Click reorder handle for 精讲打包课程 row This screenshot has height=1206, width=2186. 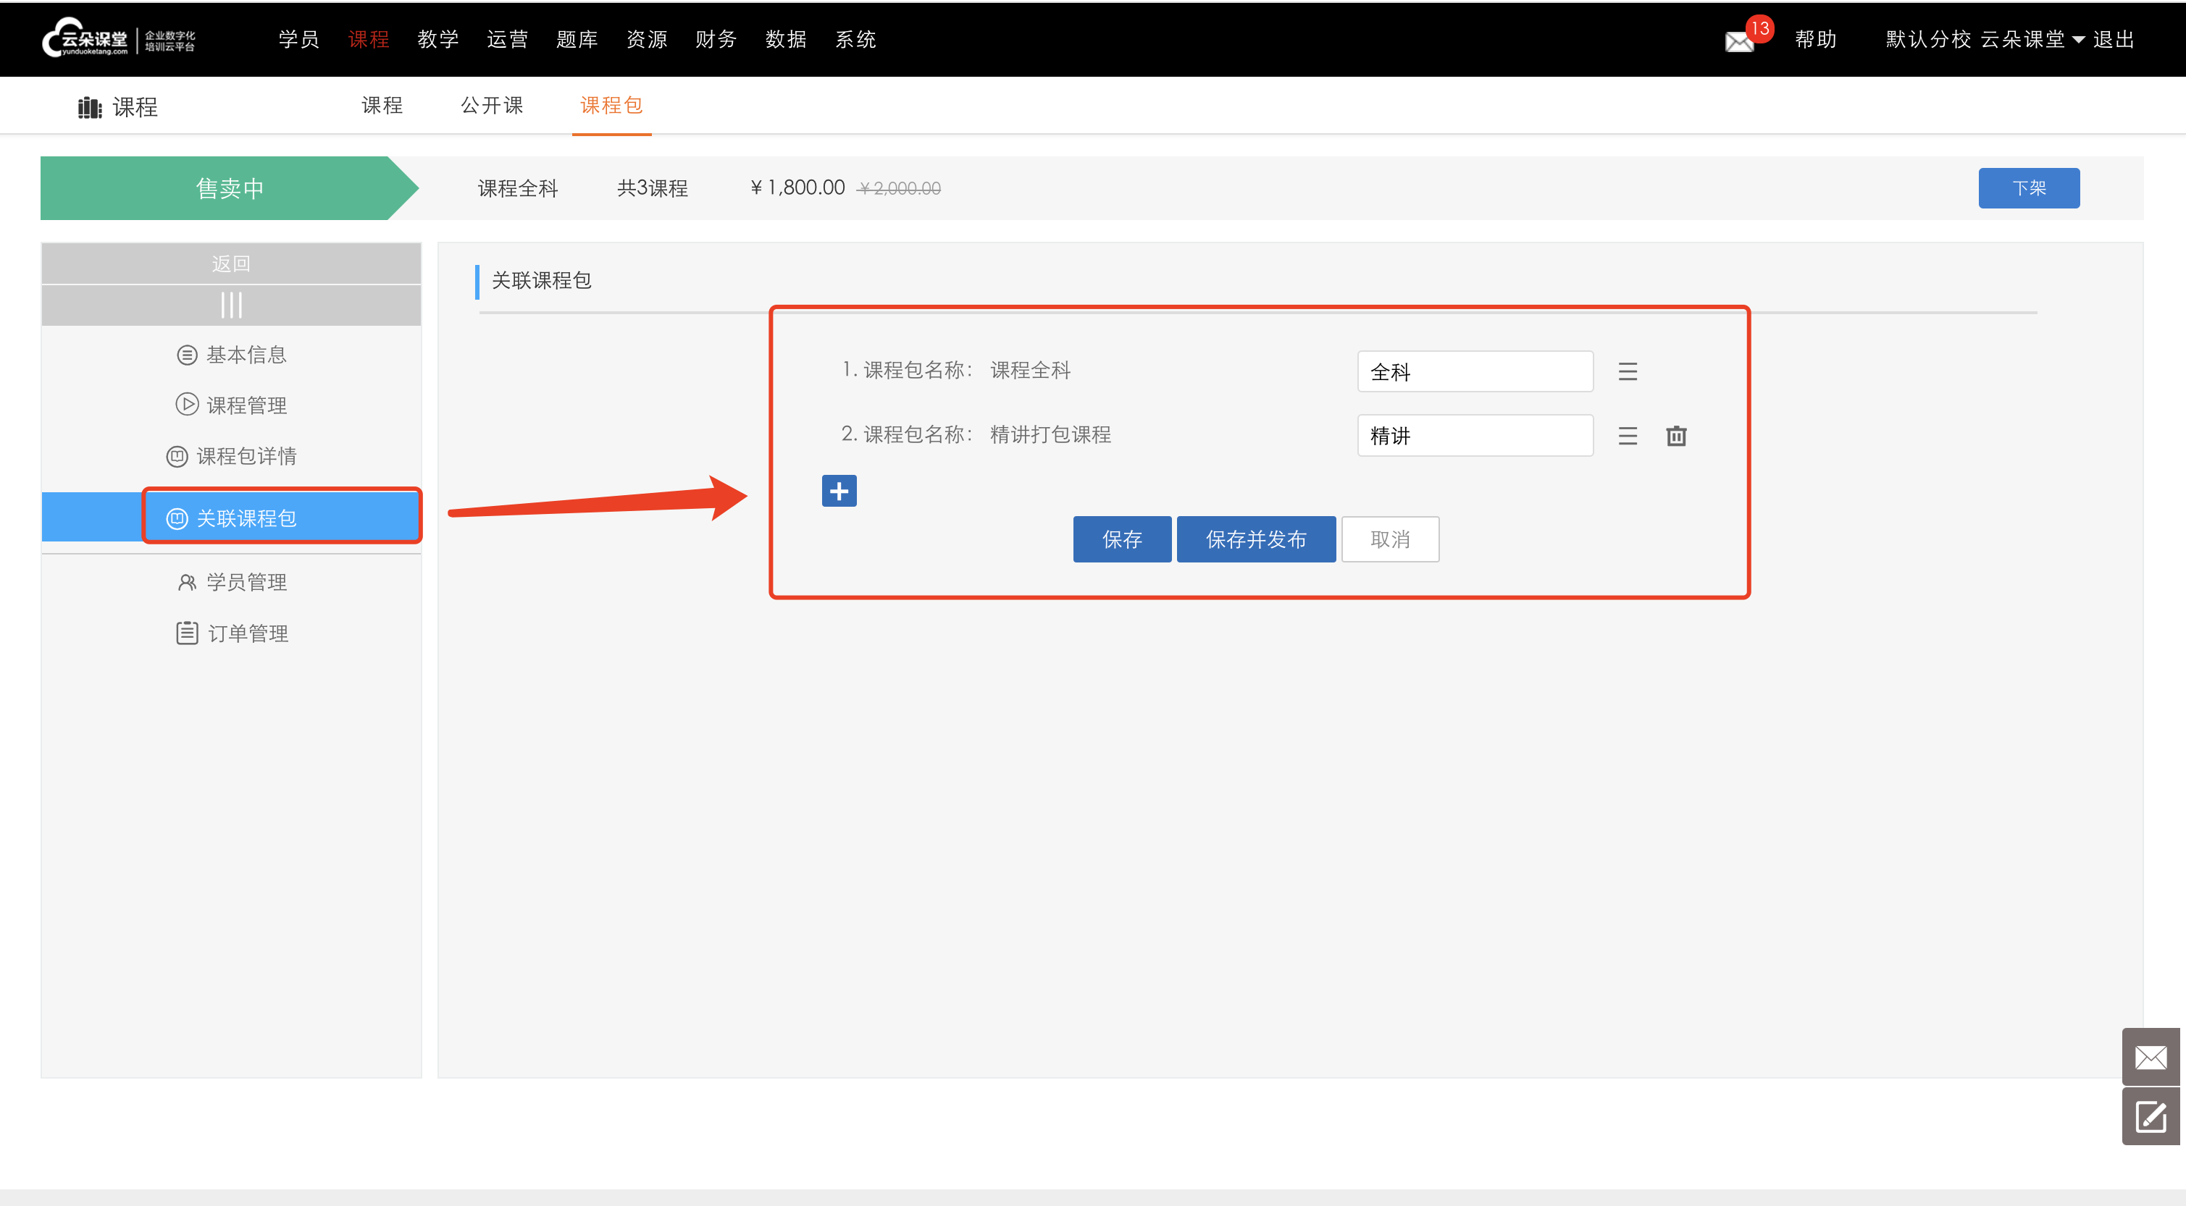click(1627, 436)
